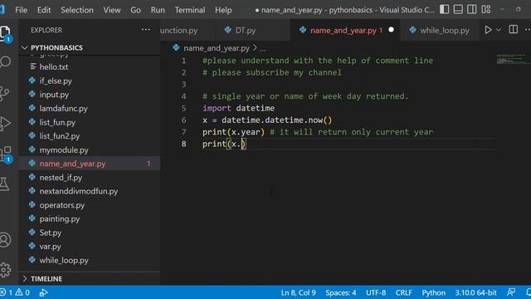
Task: Open Explorer views and more actions
Action: tap(146, 30)
